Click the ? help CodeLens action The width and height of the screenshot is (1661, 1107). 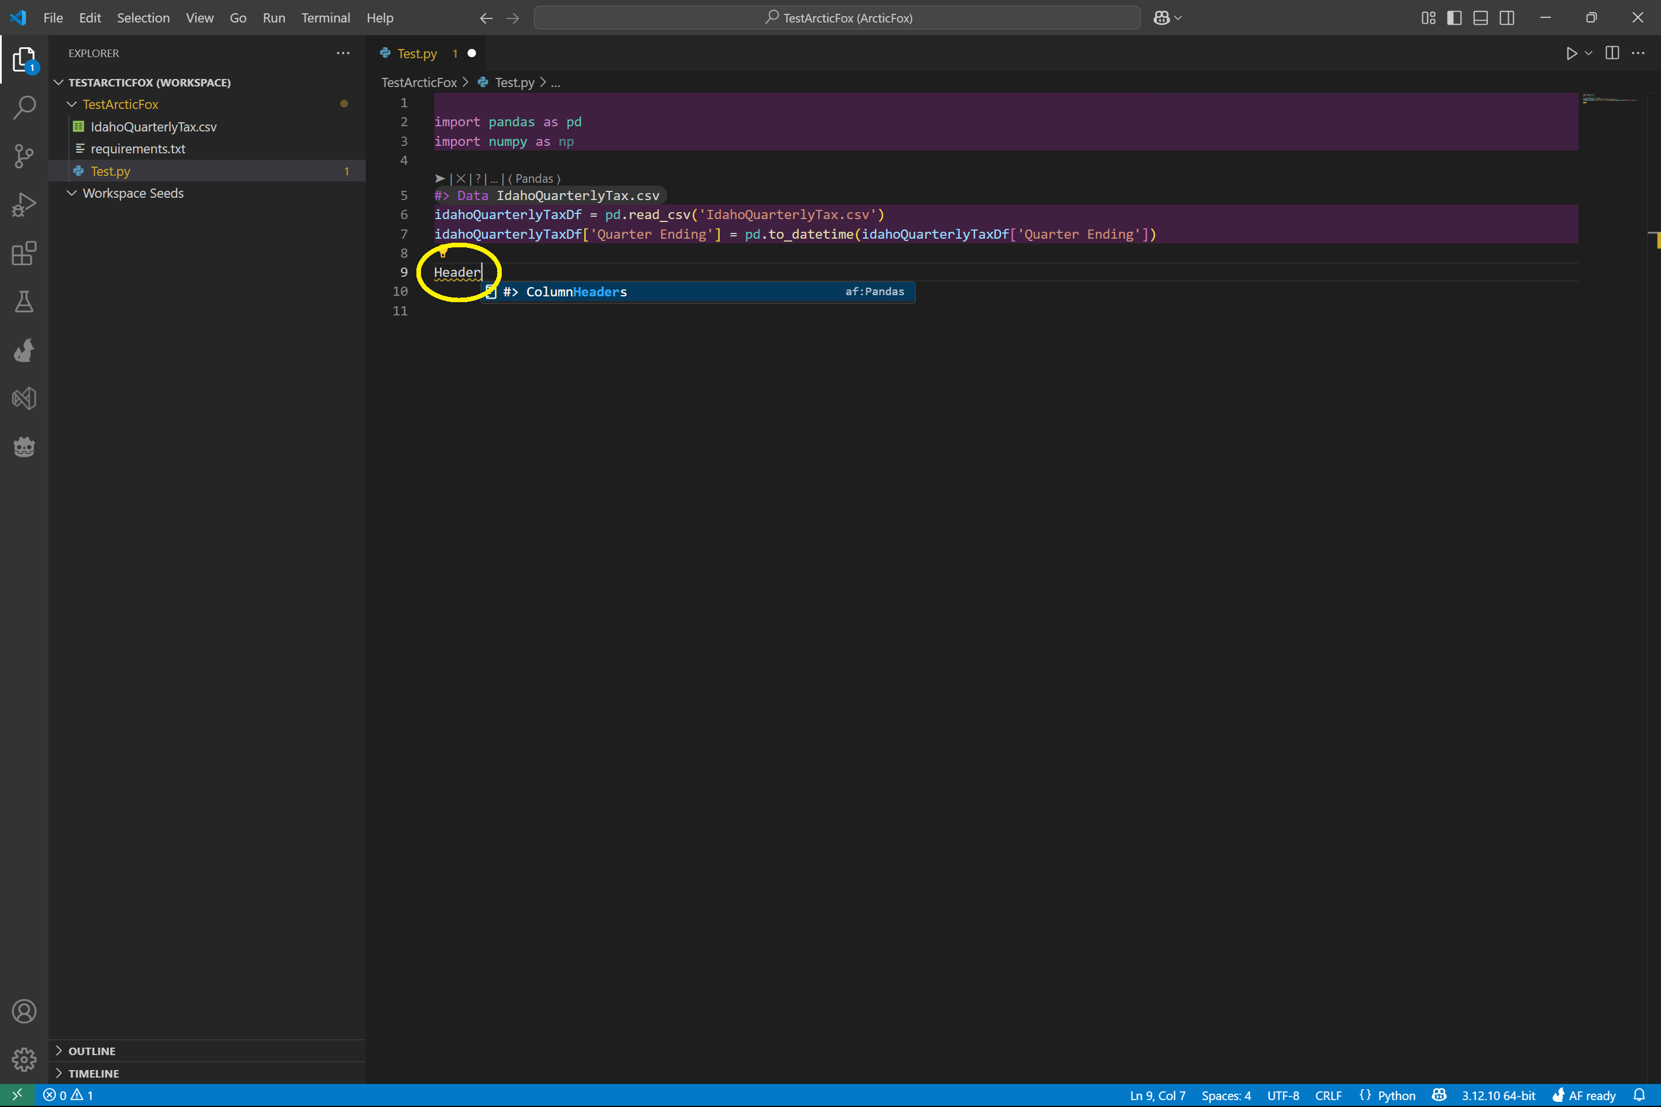click(478, 179)
